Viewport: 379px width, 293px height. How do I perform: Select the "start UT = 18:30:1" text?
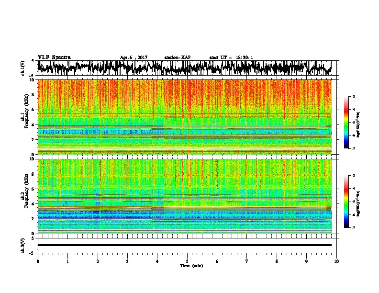231,57
